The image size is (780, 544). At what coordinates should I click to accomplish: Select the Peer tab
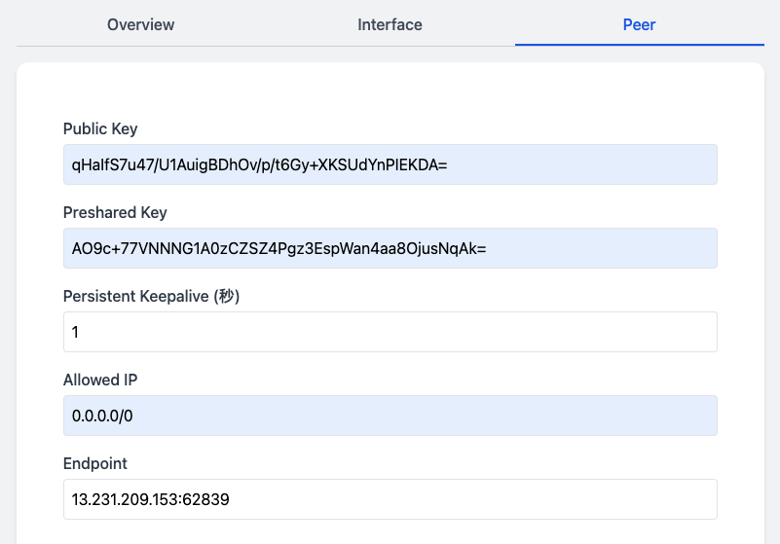639,24
